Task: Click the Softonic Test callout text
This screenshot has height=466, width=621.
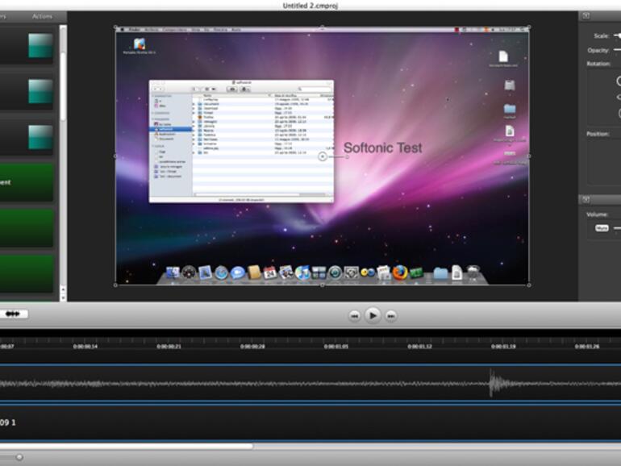Action: coord(382,148)
